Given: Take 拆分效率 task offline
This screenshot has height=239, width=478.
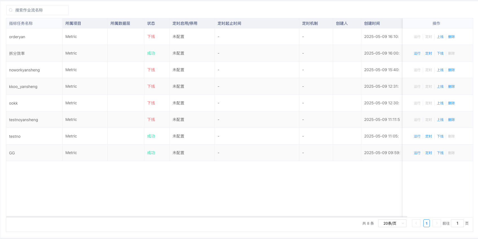Looking at the screenshot, I should pyautogui.click(x=440, y=53).
